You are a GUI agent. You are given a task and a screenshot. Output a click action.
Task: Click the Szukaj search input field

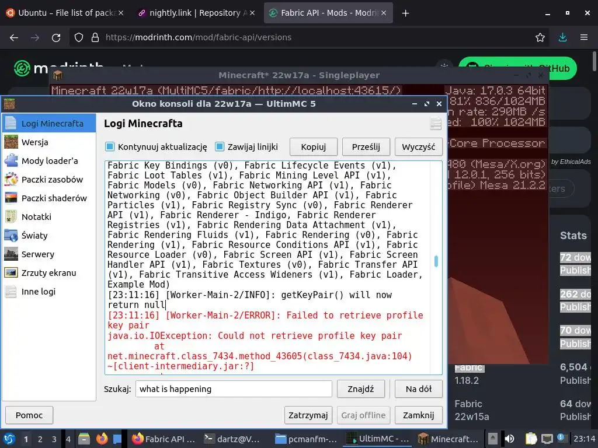coord(234,389)
